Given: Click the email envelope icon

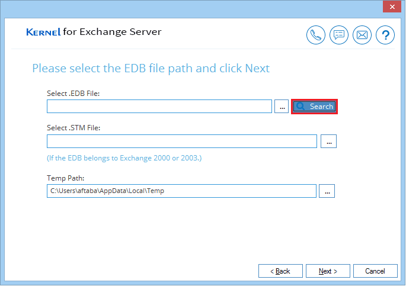Looking at the screenshot, I should tap(362, 35).
